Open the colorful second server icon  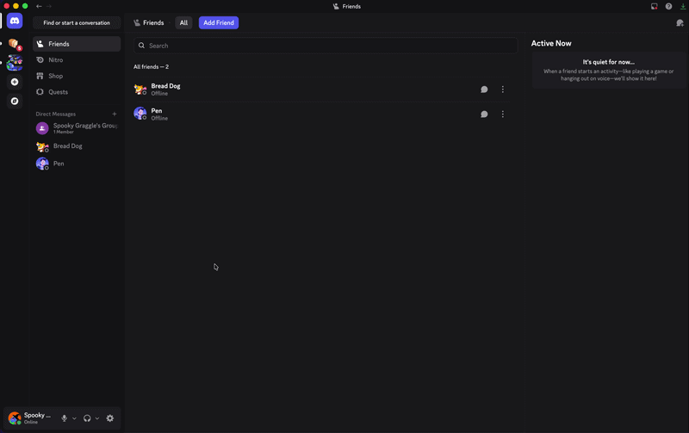15,63
